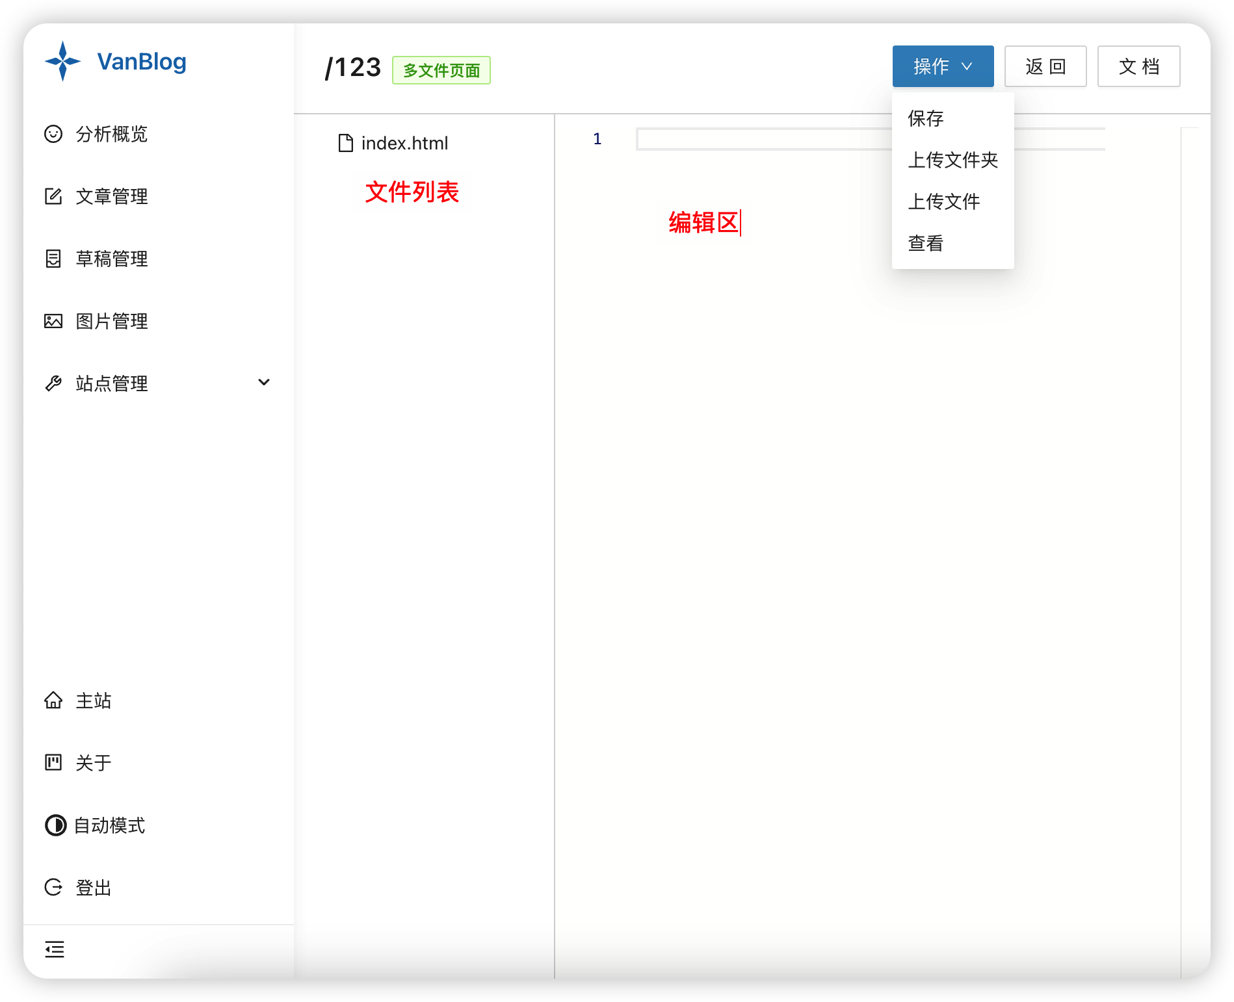The height and width of the screenshot is (1002, 1234).
Task: Toggle the 自动模式 theme icon
Action: (55, 825)
